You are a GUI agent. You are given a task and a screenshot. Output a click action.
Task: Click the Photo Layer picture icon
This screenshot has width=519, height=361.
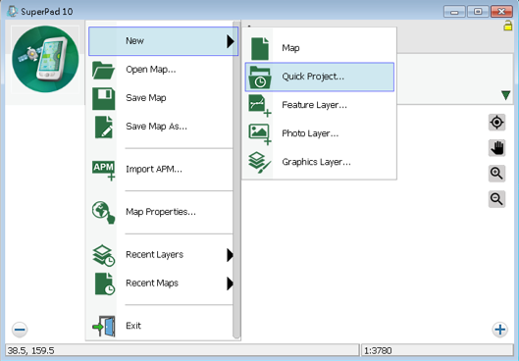tap(260, 134)
